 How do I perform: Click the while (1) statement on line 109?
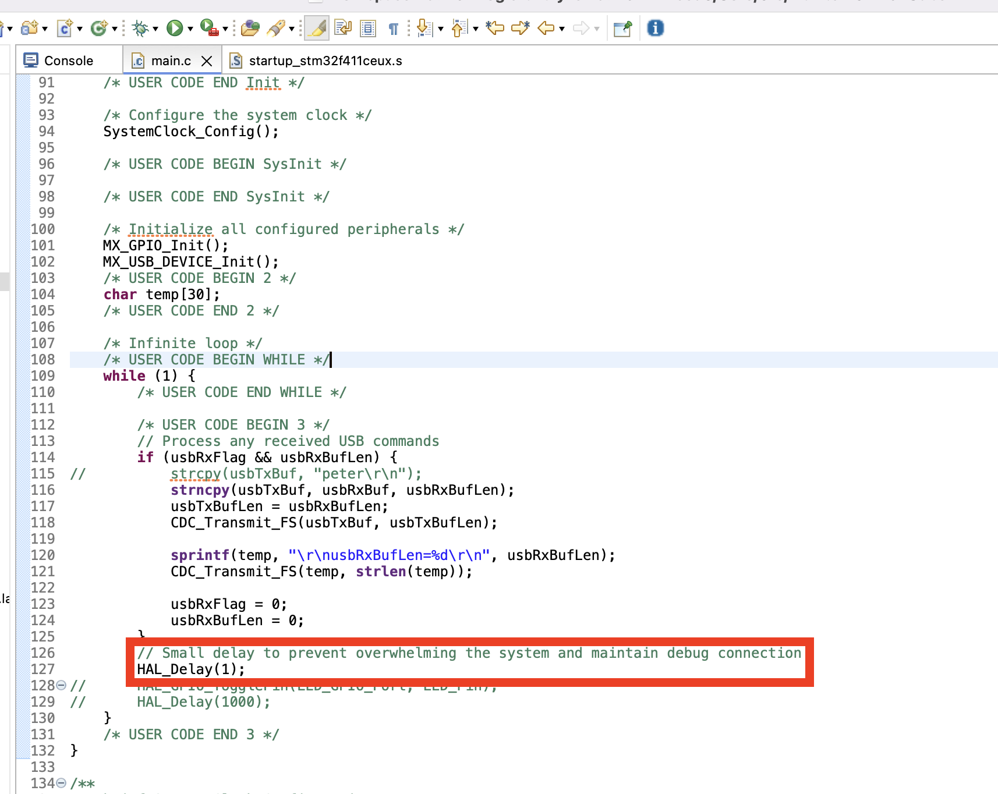tap(150, 376)
